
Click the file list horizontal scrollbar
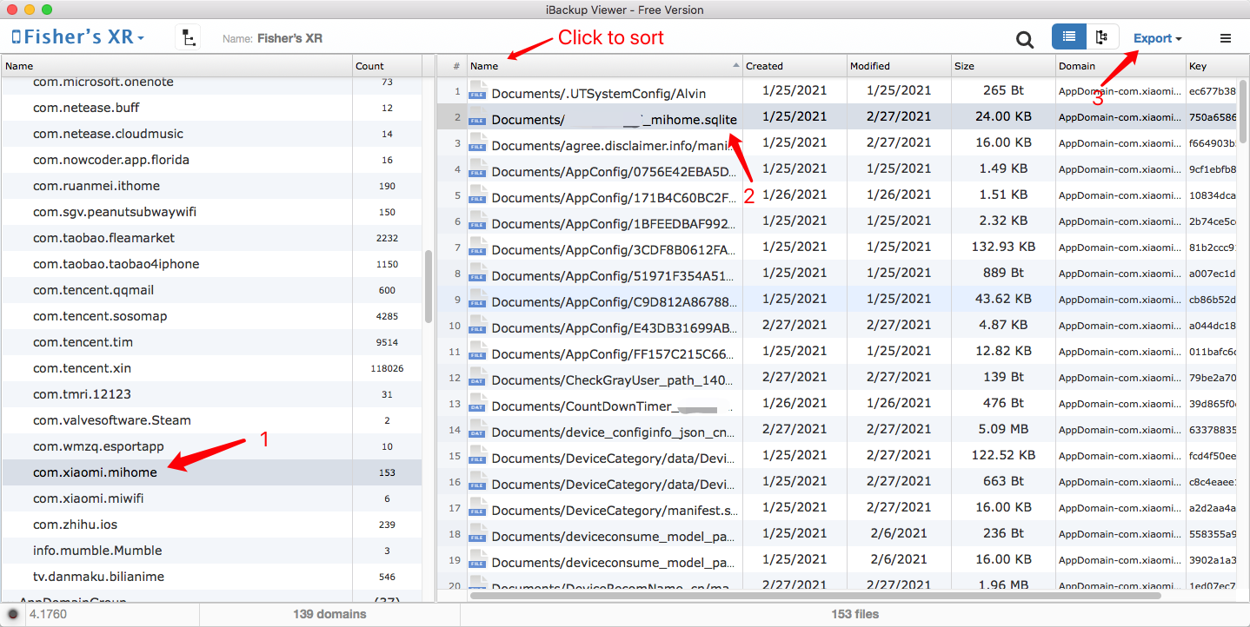click(x=815, y=596)
